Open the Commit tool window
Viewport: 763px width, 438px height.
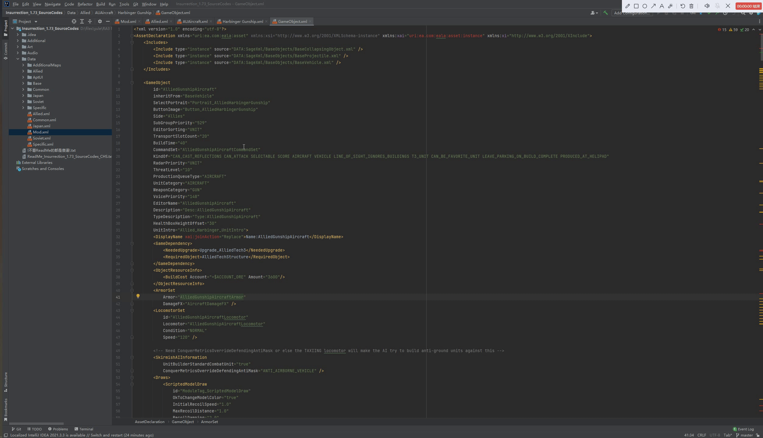[5, 51]
